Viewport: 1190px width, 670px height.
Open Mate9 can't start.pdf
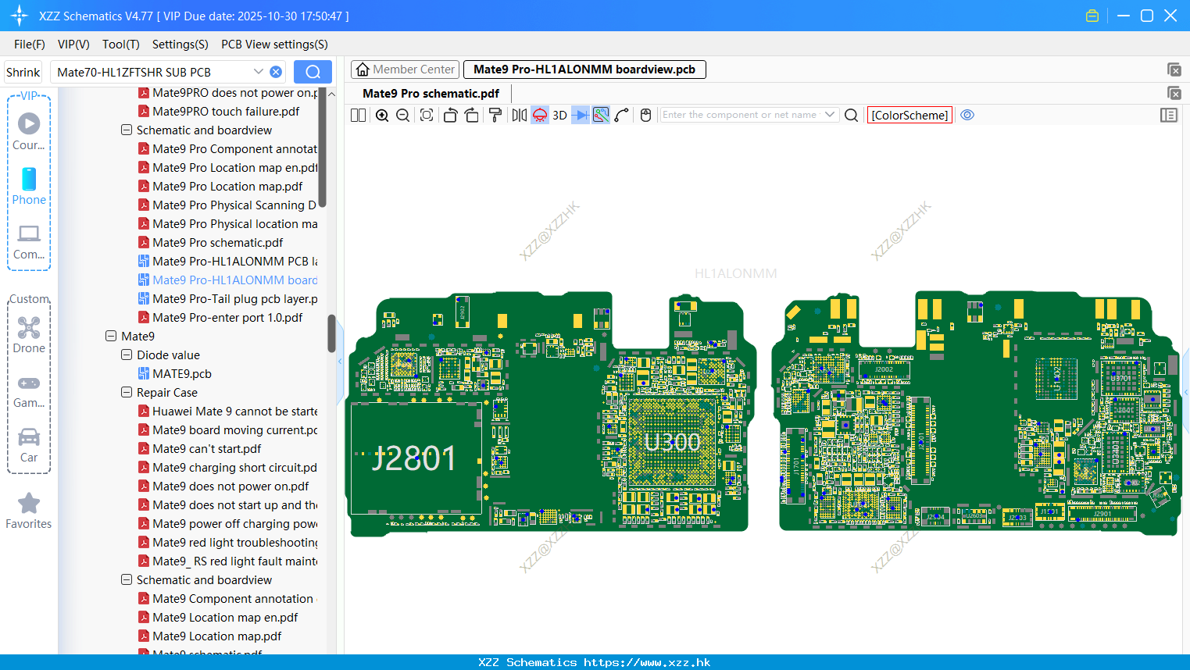coord(207,449)
